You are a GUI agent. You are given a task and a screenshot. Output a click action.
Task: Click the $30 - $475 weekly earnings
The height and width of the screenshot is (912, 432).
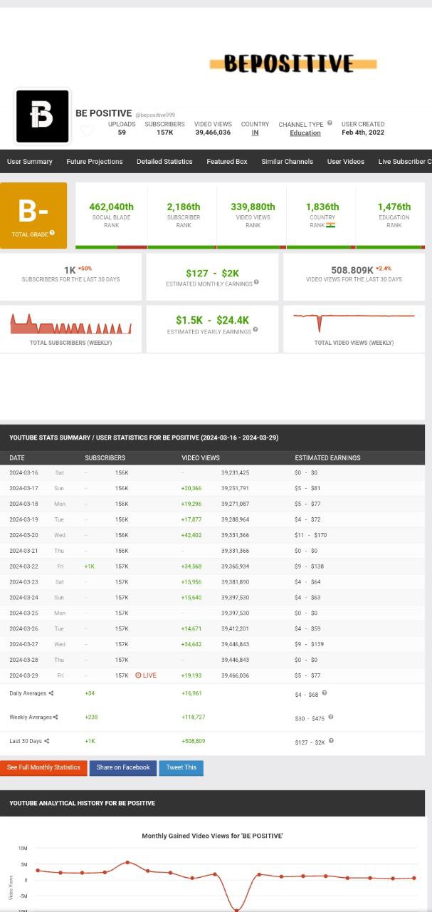(310, 718)
